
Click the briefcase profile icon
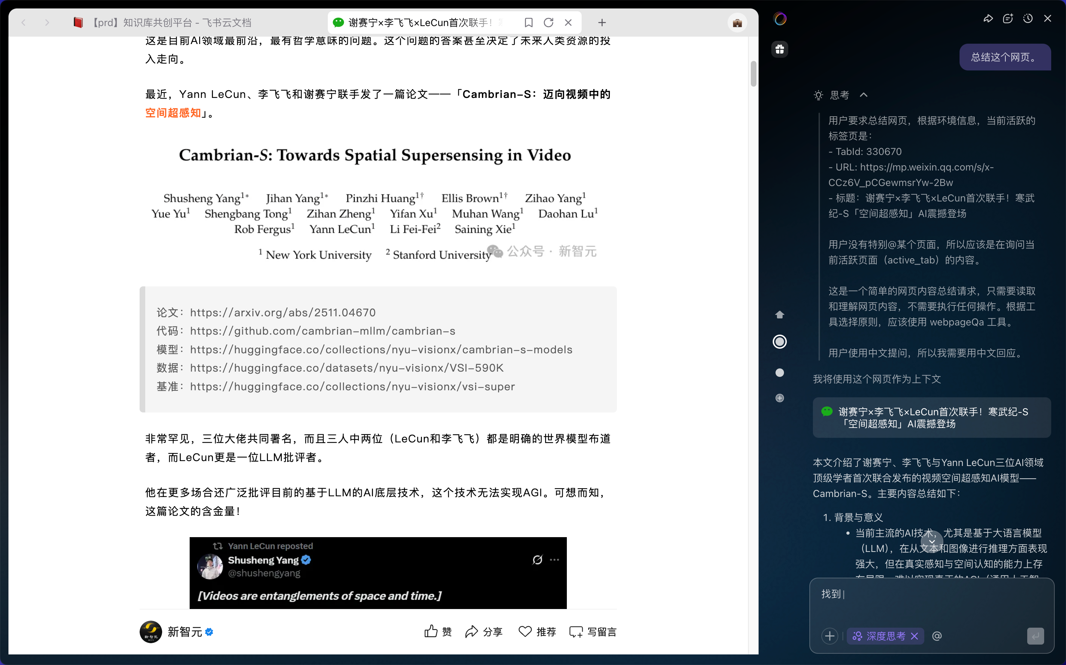pos(737,23)
